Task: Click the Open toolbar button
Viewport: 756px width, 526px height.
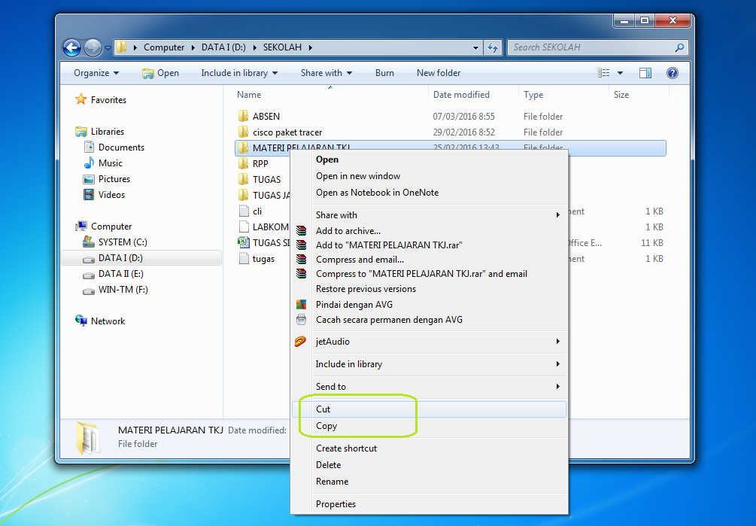Action: [161, 73]
